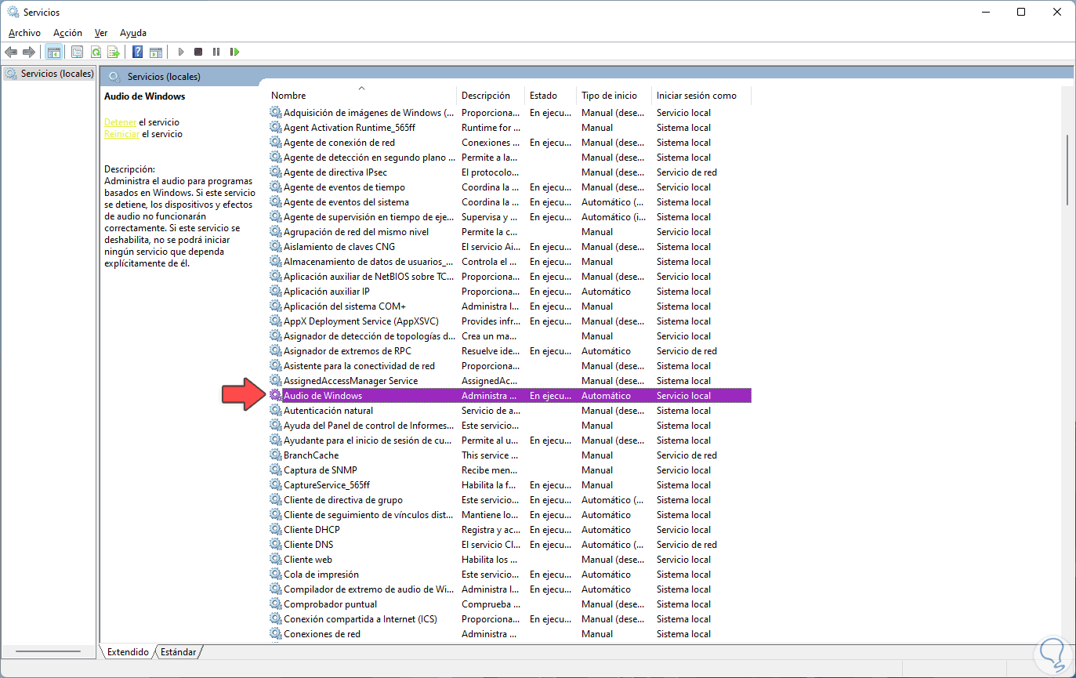Open Help using the blue question-mark icon
The image size is (1076, 678).
pos(138,52)
